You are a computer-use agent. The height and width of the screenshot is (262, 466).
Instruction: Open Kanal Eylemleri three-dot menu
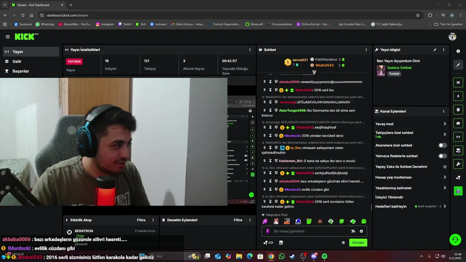[x=443, y=111]
